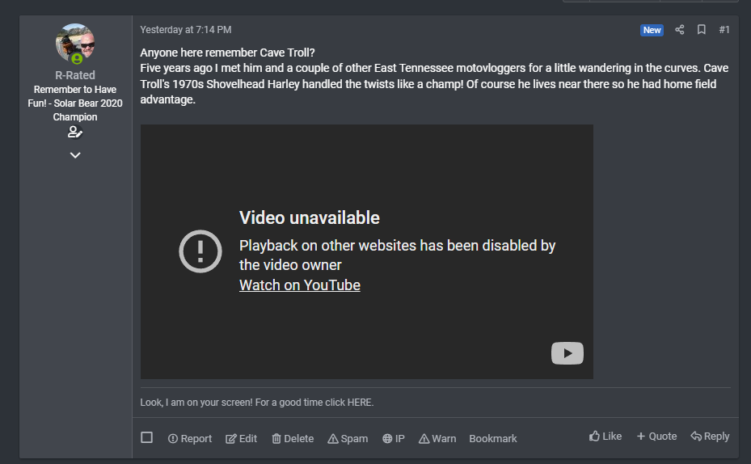Screen dimensions: 751x464
Task: Bookmark the post using the bookmark icon
Action: pos(702,30)
